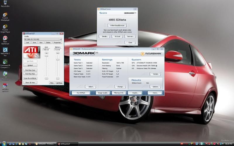The height and width of the screenshot is (146, 234).
Task: Open profile Properties in ATITool
Action: pos(57,43)
